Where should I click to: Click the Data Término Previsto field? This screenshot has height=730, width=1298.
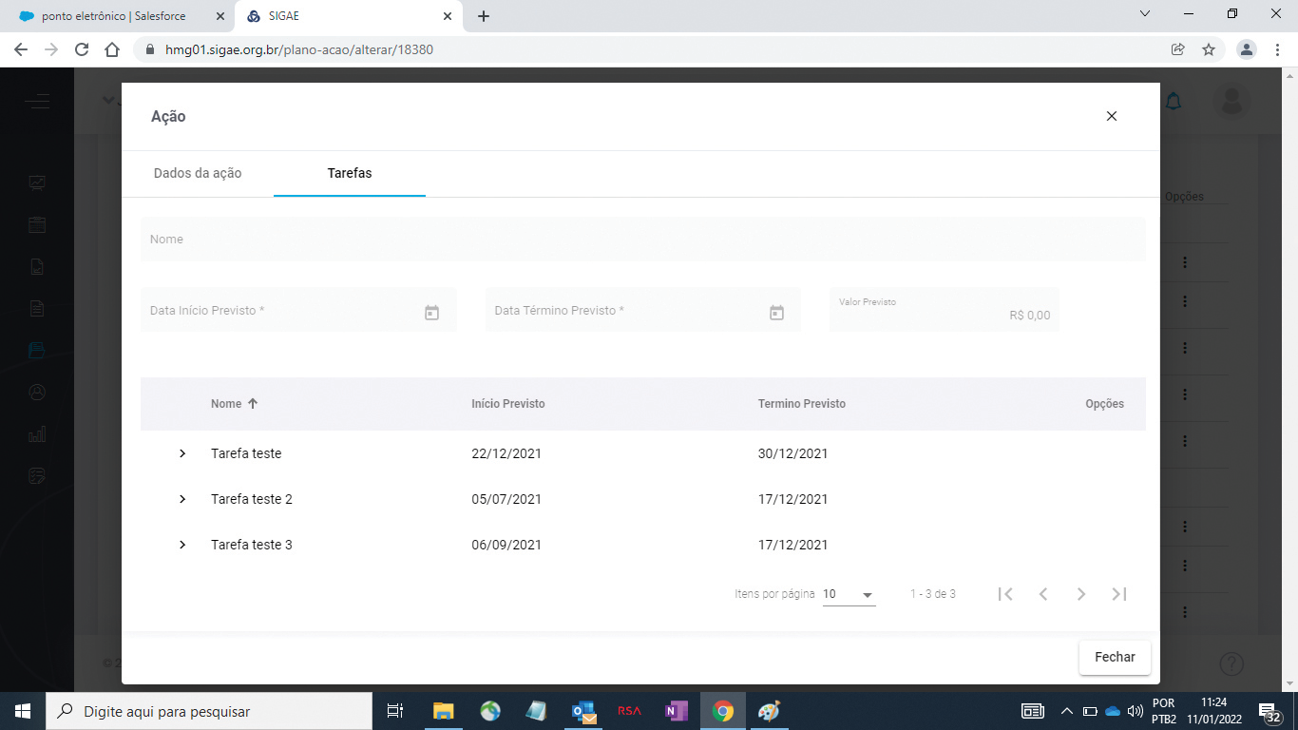[x=643, y=310]
